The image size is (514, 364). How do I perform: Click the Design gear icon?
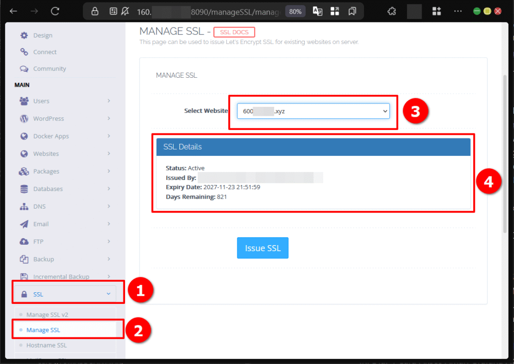[25, 35]
